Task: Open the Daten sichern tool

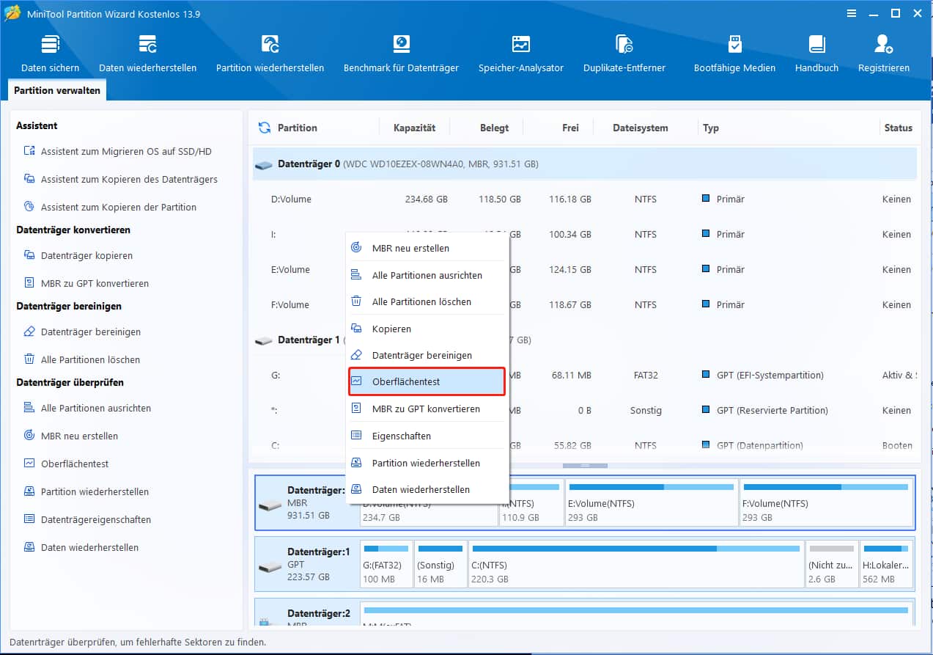Action: [x=50, y=54]
